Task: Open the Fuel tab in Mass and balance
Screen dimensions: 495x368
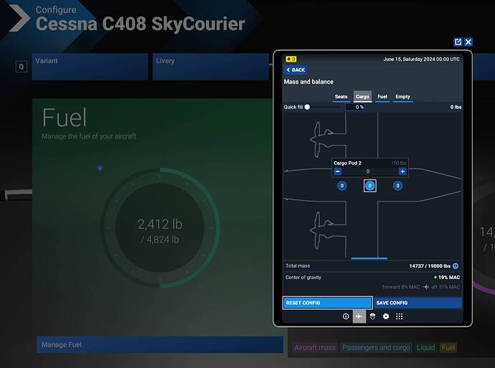Action: coord(382,97)
